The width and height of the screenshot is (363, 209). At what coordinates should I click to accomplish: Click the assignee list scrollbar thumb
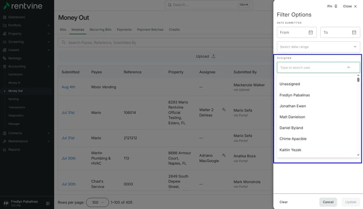(358, 80)
